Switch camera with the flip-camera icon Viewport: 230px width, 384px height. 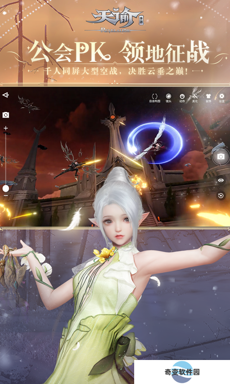[6, 115]
